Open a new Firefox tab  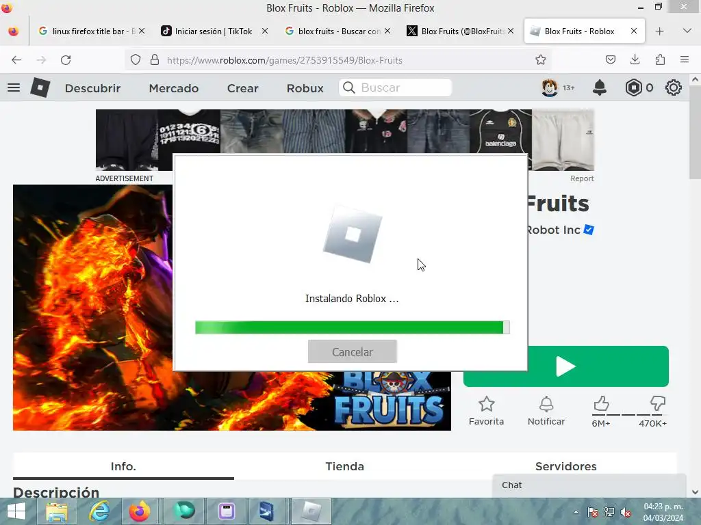tap(659, 31)
